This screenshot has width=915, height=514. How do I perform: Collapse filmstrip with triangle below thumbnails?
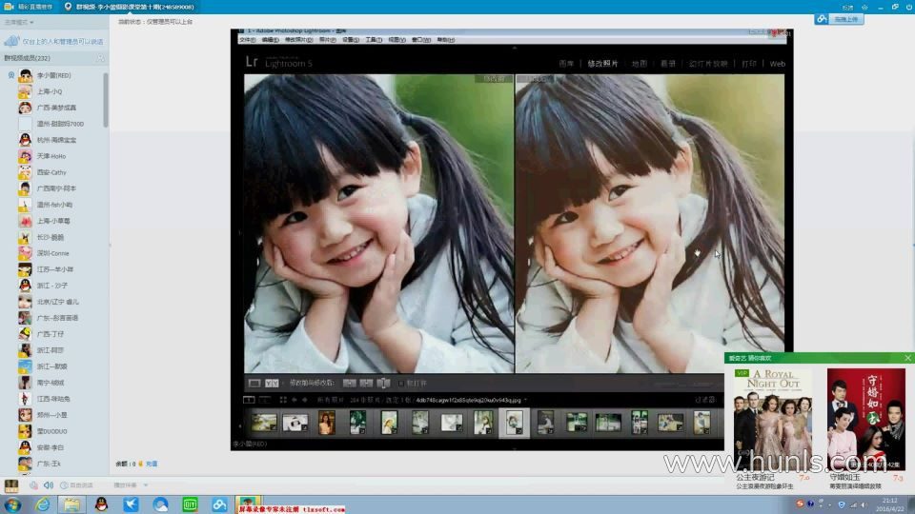[514, 448]
